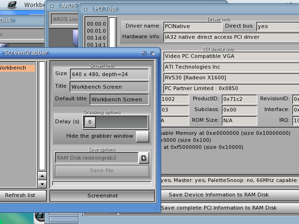Click memory line at 0xf5000000
This screenshot has height=224, width=299.
pyautogui.click(x=203, y=147)
